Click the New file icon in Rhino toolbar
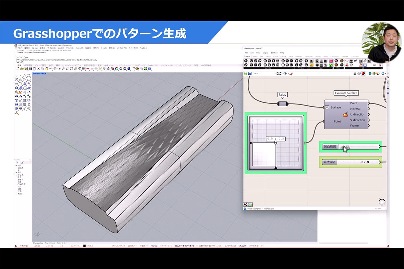Screen dimensions: 404x269 tap(18, 68)
